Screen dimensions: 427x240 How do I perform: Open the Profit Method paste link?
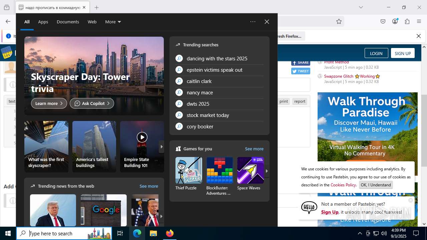click(337, 62)
